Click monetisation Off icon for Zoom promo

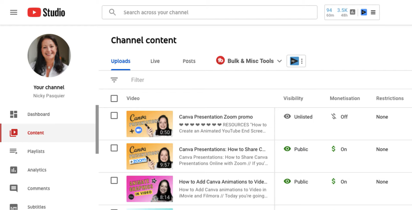[334, 117]
